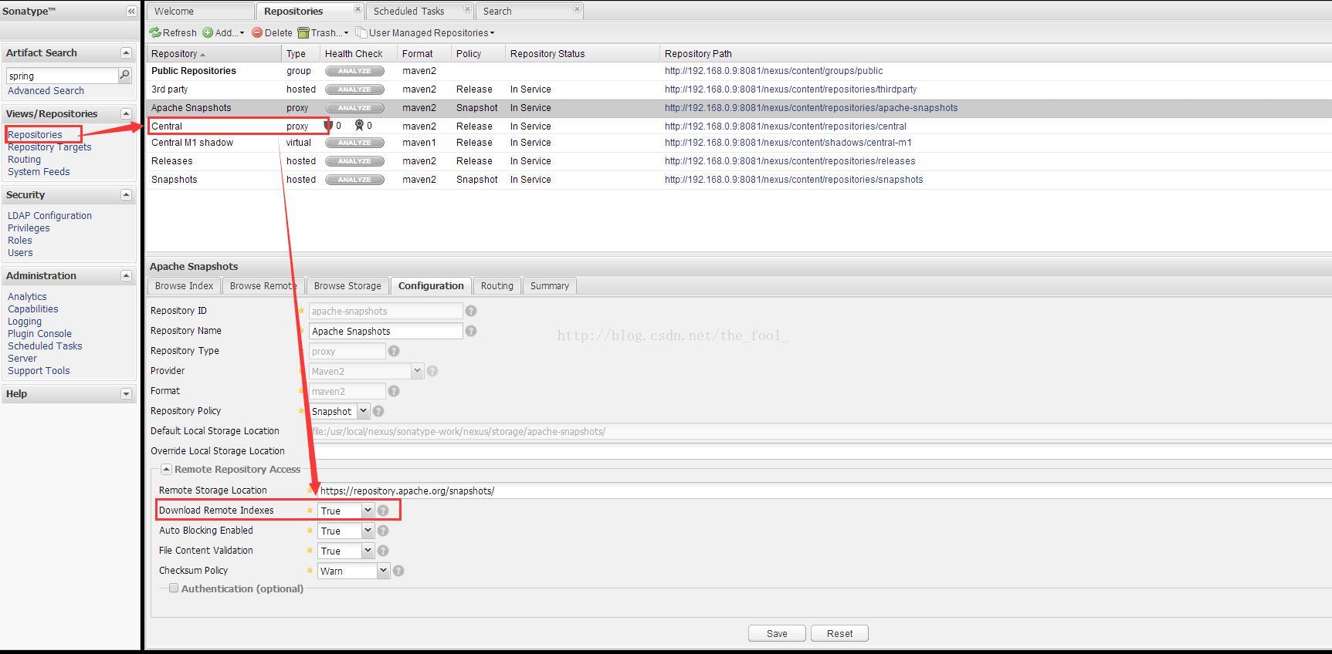1332x654 pixels.
Task: Delete the selected repository
Action: 272,32
